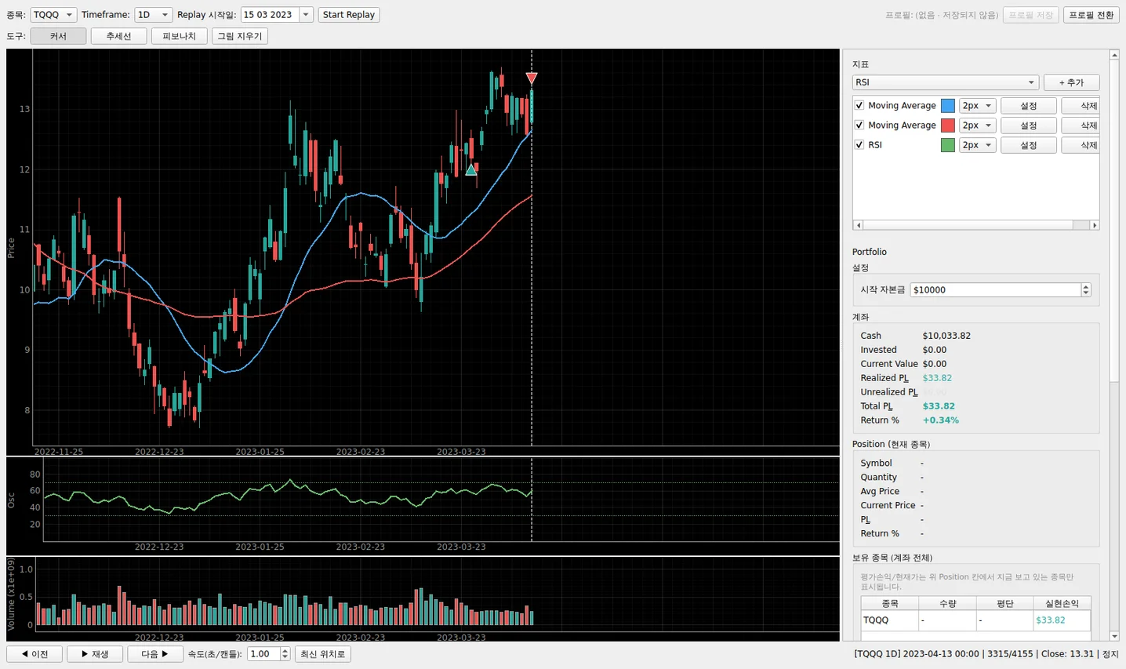1126x669 pixels.
Task: Click the blue Moving Average color swatch
Action: tap(948, 106)
